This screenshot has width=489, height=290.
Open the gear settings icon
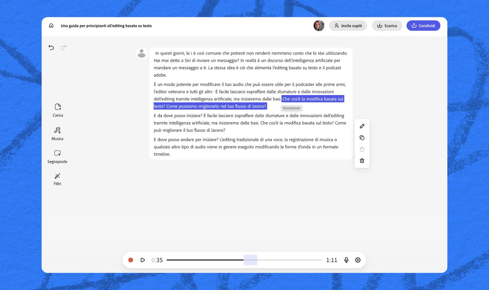coord(358,260)
